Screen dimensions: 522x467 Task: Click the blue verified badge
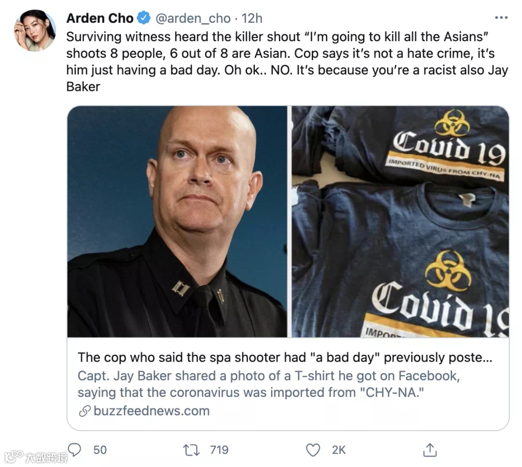click(144, 18)
